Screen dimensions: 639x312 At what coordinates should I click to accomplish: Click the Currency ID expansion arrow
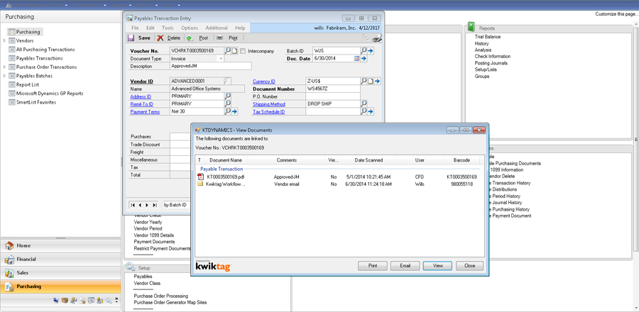(x=378, y=82)
